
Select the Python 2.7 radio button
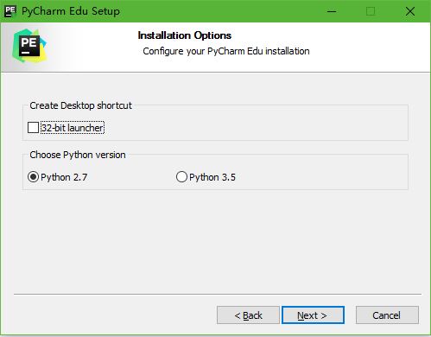pyautogui.click(x=33, y=176)
